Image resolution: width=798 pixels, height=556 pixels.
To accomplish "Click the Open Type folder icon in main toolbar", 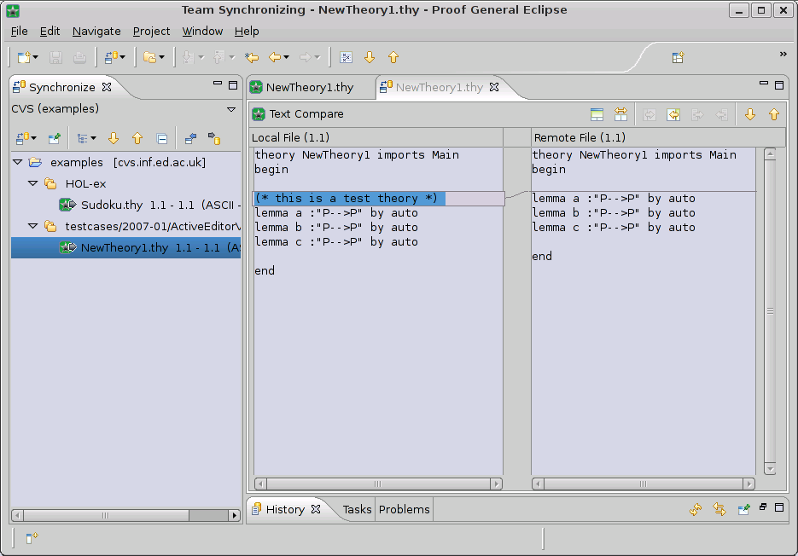I will 149,57.
